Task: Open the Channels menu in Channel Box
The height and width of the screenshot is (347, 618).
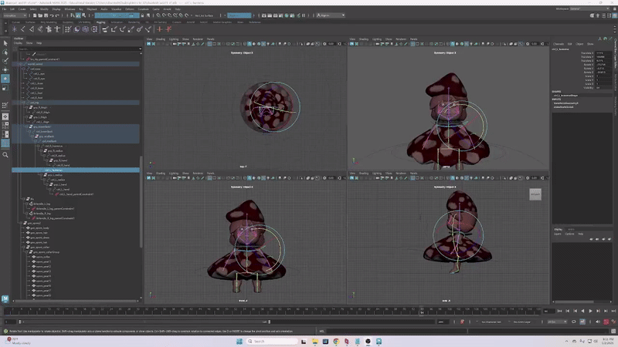Action: pyautogui.click(x=559, y=44)
